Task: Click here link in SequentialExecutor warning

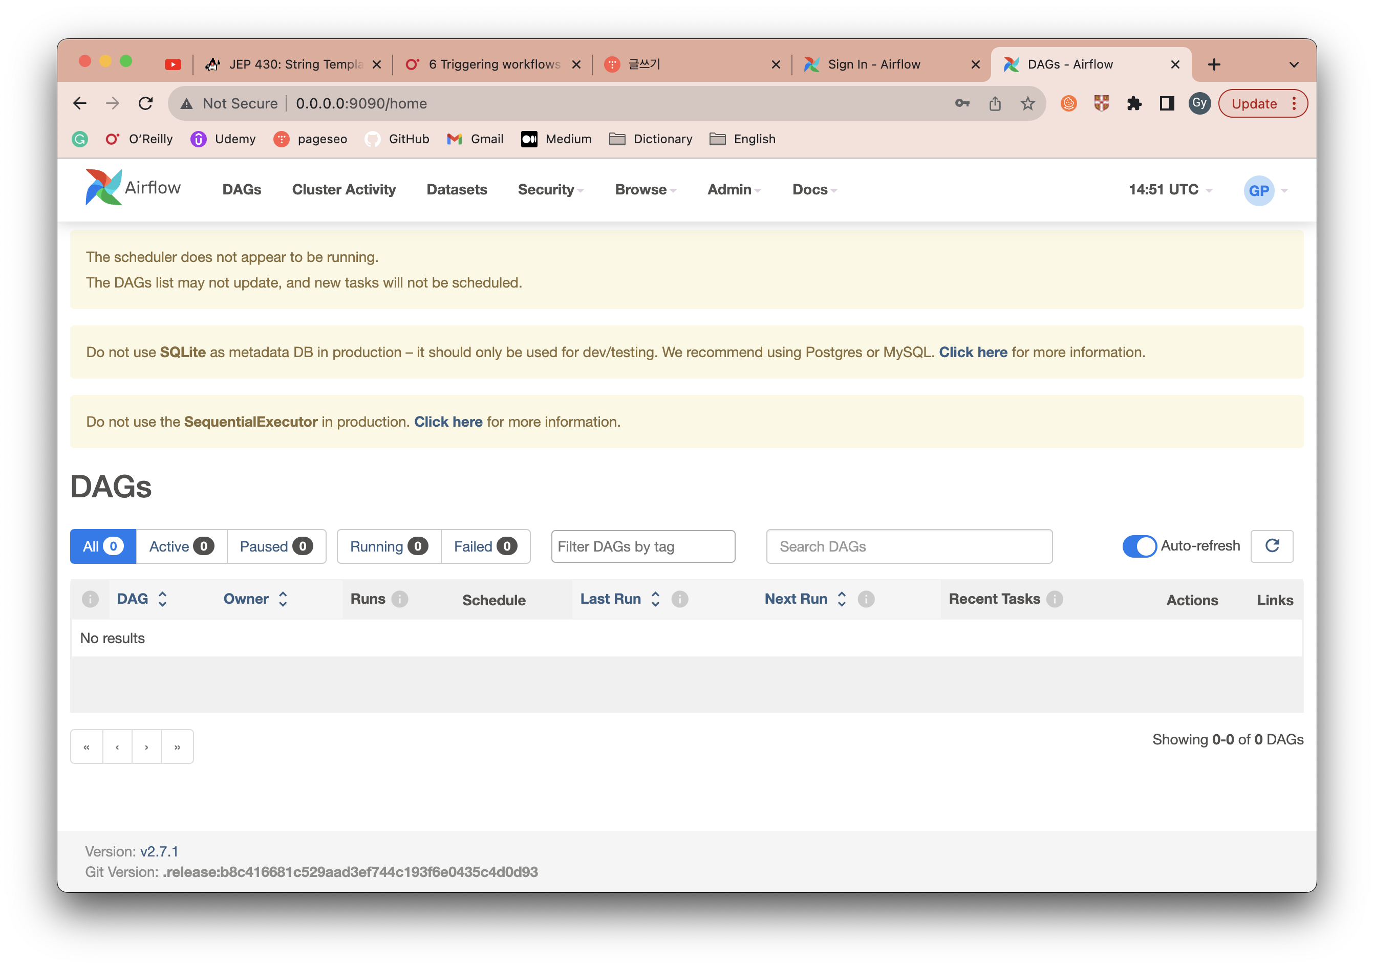Action: pos(448,422)
